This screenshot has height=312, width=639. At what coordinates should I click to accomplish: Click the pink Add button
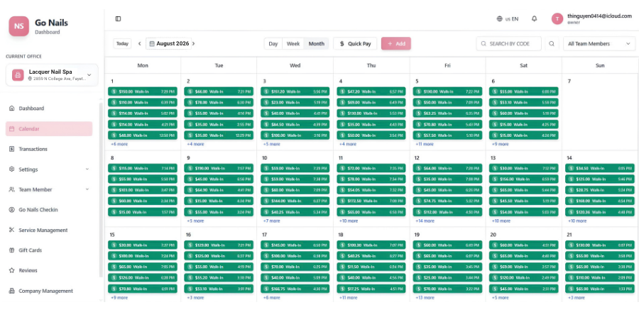tap(396, 43)
